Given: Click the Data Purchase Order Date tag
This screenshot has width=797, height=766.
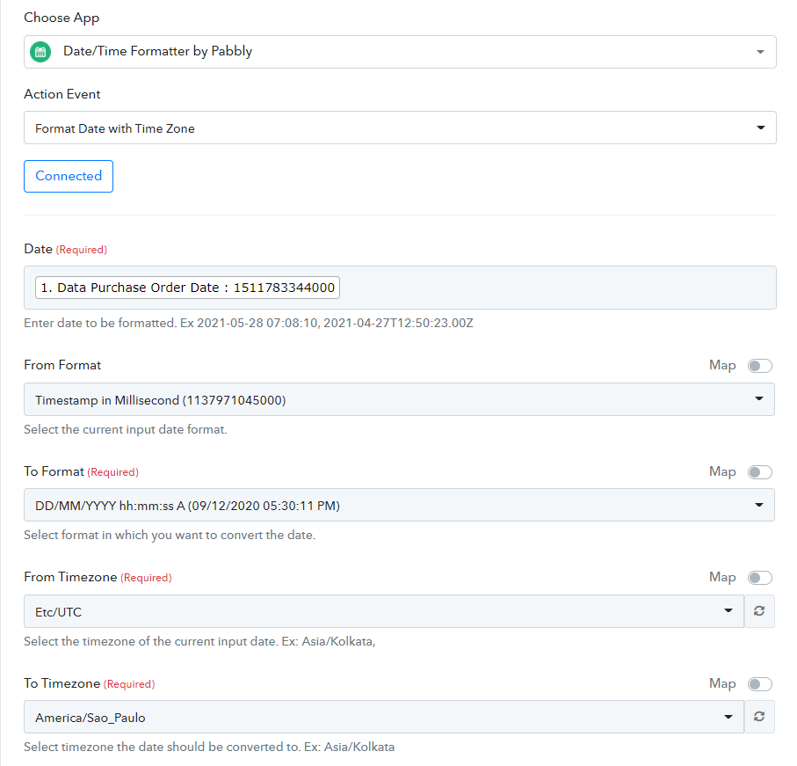Looking at the screenshot, I should 186,288.
